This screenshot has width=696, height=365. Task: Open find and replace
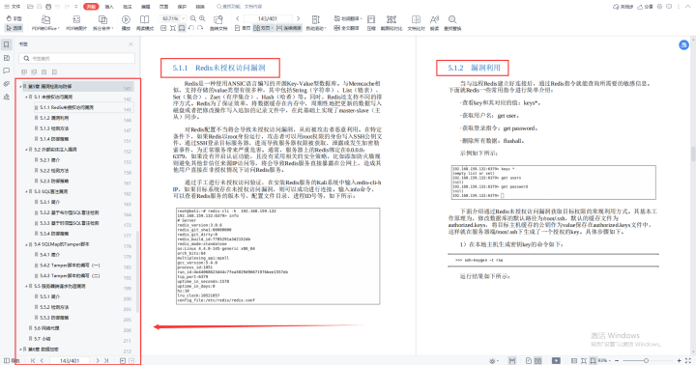[x=452, y=22]
